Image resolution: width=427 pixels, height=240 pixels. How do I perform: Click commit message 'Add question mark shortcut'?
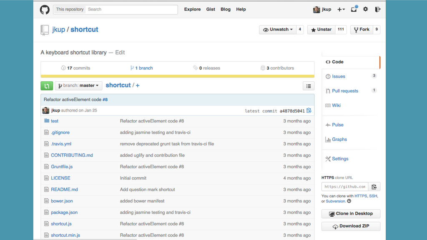[147, 190]
